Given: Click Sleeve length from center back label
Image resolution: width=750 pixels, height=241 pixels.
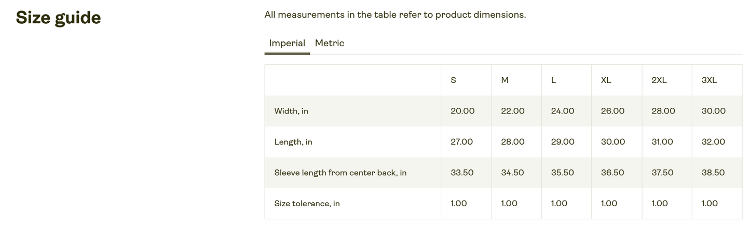Looking at the screenshot, I should tap(340, 173).
